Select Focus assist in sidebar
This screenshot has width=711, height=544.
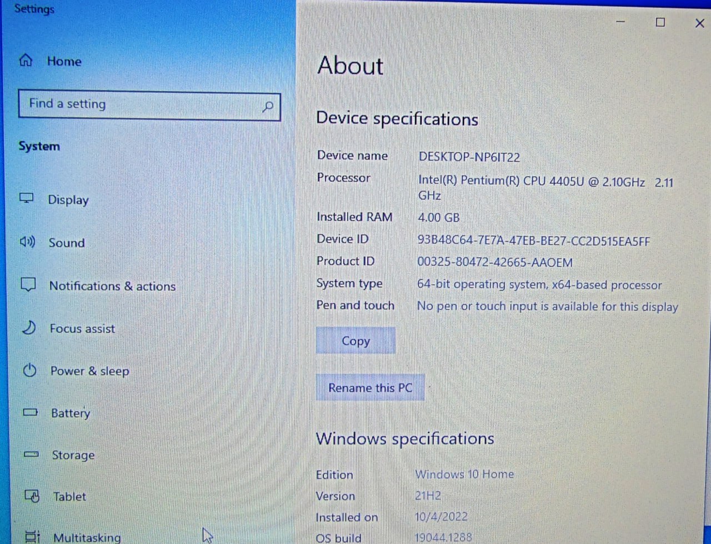82,328
